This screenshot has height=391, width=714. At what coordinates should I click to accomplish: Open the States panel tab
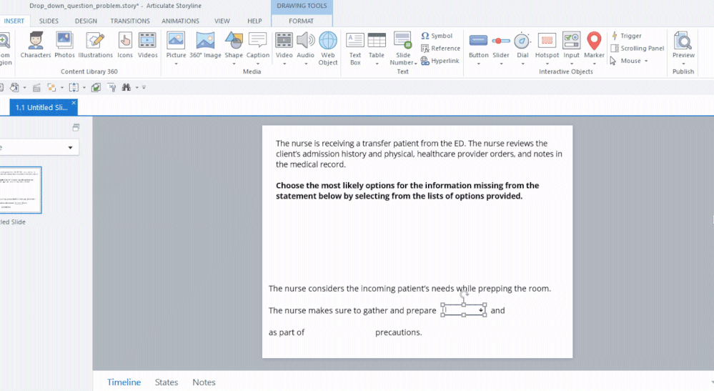[x=167, y=382]
